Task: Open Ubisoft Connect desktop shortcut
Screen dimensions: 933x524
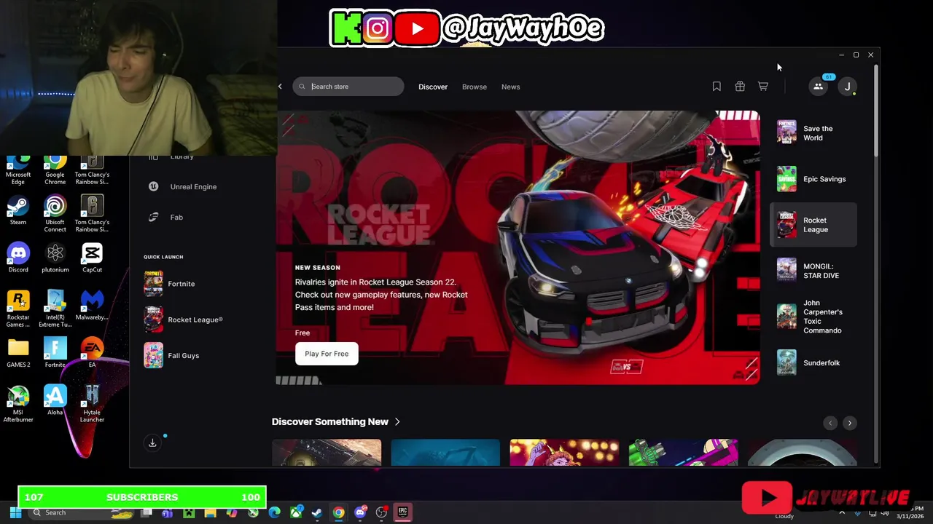Action: (x=55, y=214)
